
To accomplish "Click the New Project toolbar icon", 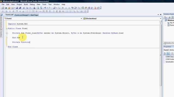I will (3, 8).
